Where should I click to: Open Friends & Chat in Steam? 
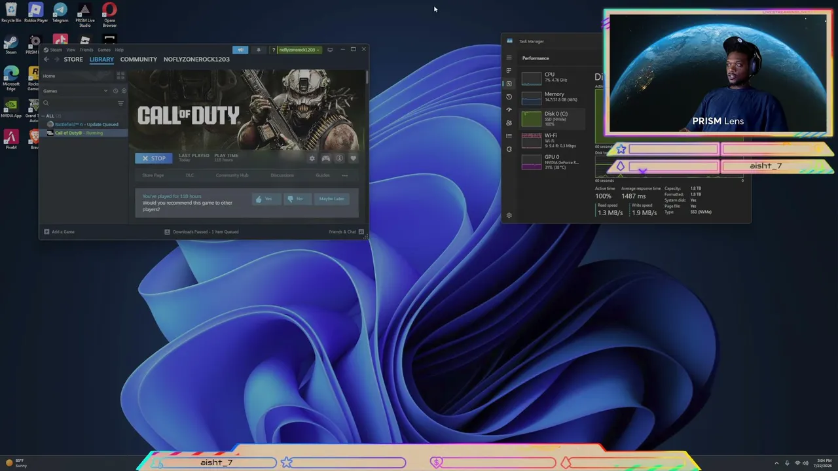pos(346,232)
